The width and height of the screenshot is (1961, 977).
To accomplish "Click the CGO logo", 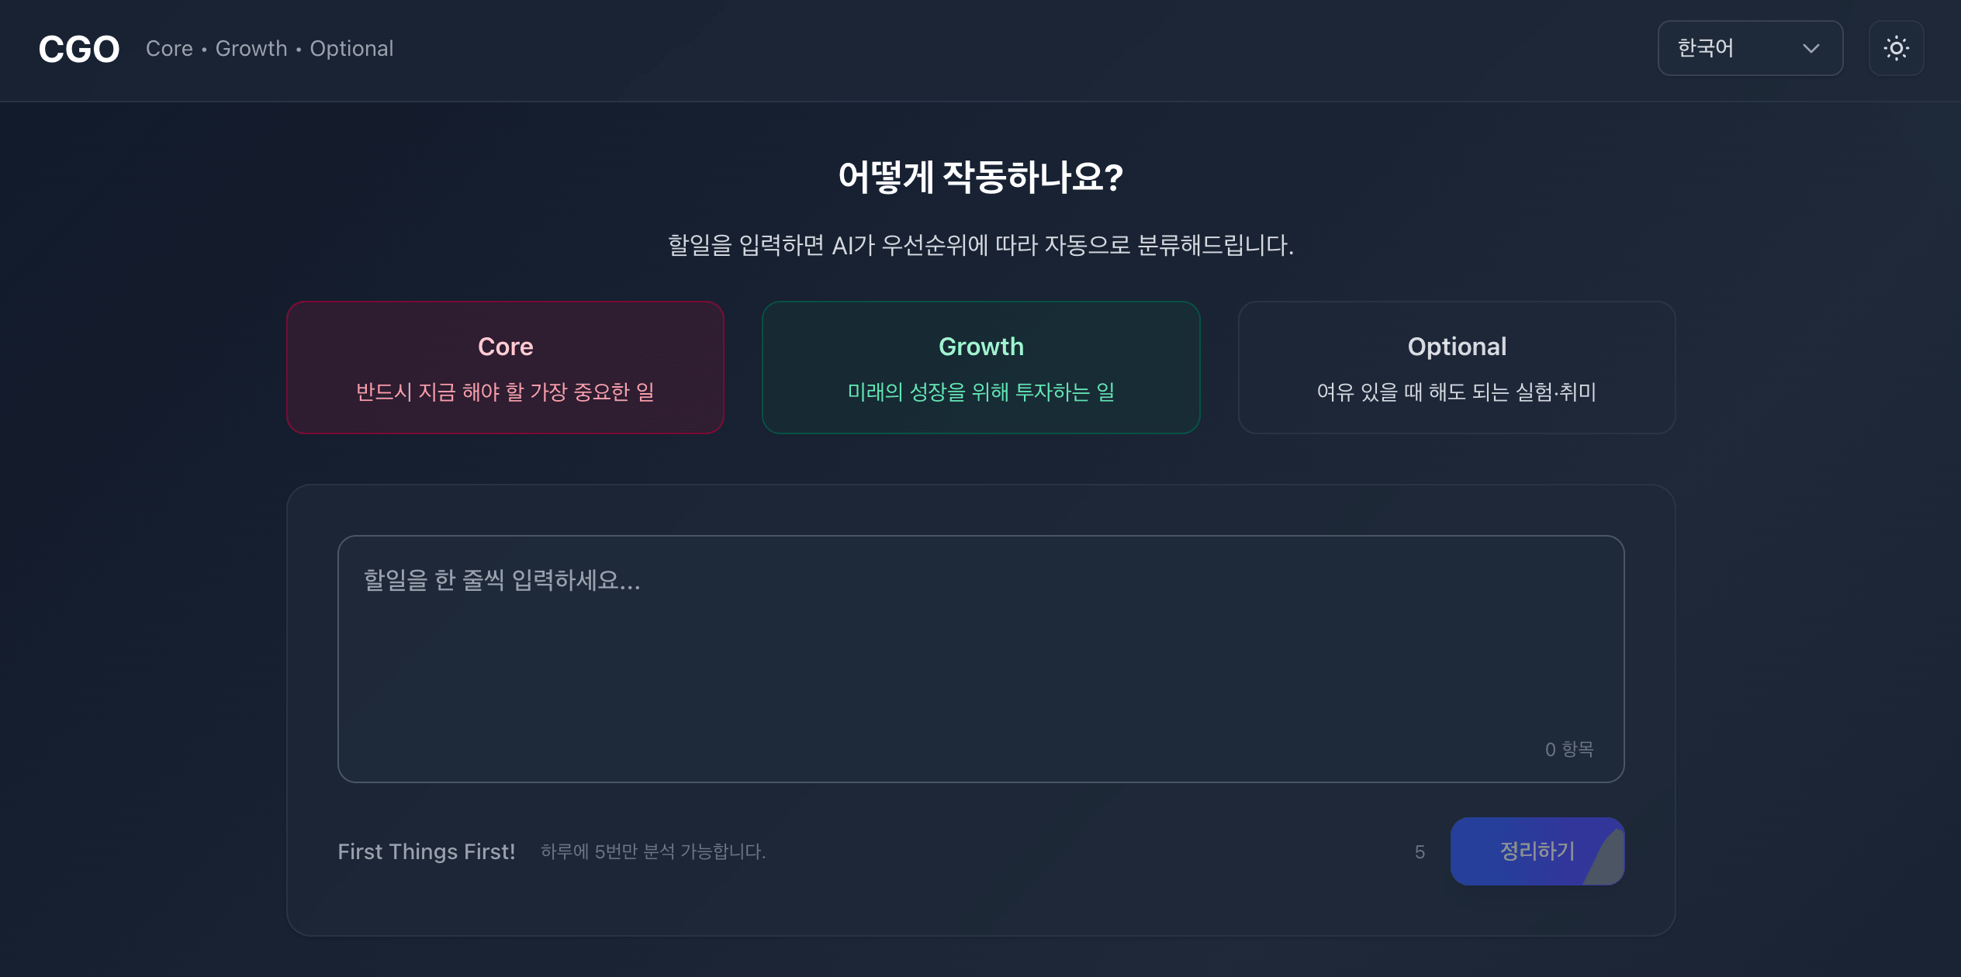I will click(78, 48).
